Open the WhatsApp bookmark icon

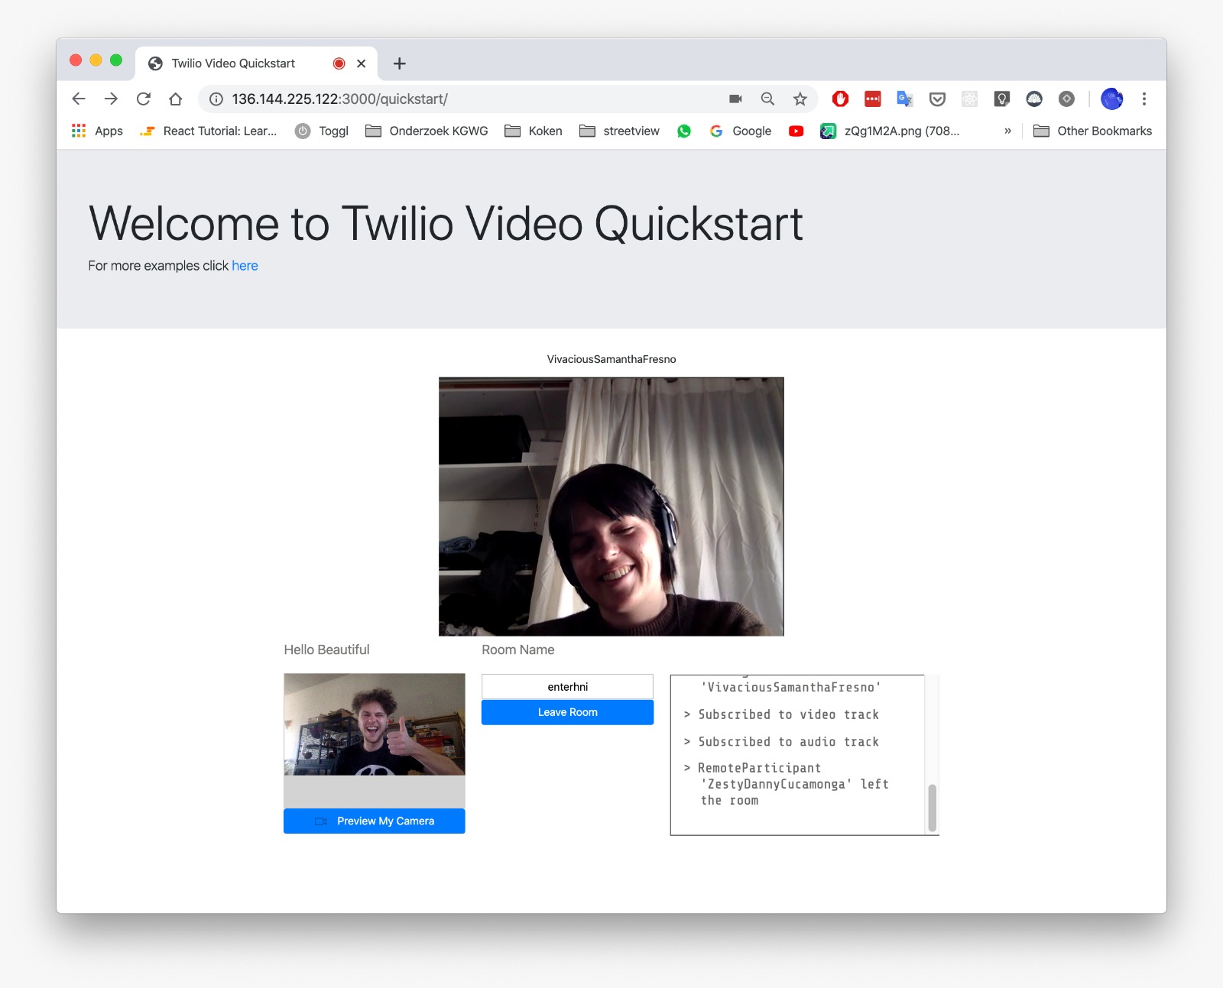coord(684,131)
